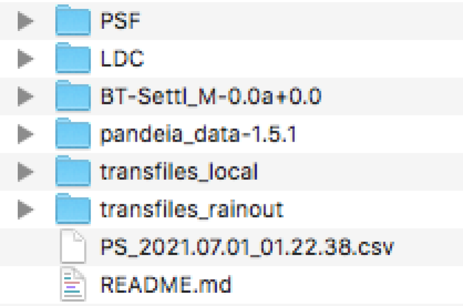Click the LDC folder icon
The width and height of the screenshot is (463, 306).
[72, 58]
